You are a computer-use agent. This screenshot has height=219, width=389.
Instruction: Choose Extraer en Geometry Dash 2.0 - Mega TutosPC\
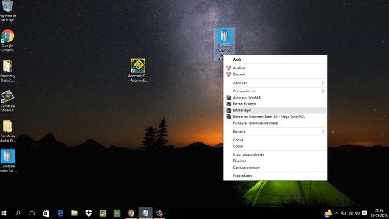pos(275,117)
